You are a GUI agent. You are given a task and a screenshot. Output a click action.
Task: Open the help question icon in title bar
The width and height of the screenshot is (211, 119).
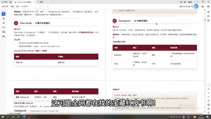[x=181, y=2]
